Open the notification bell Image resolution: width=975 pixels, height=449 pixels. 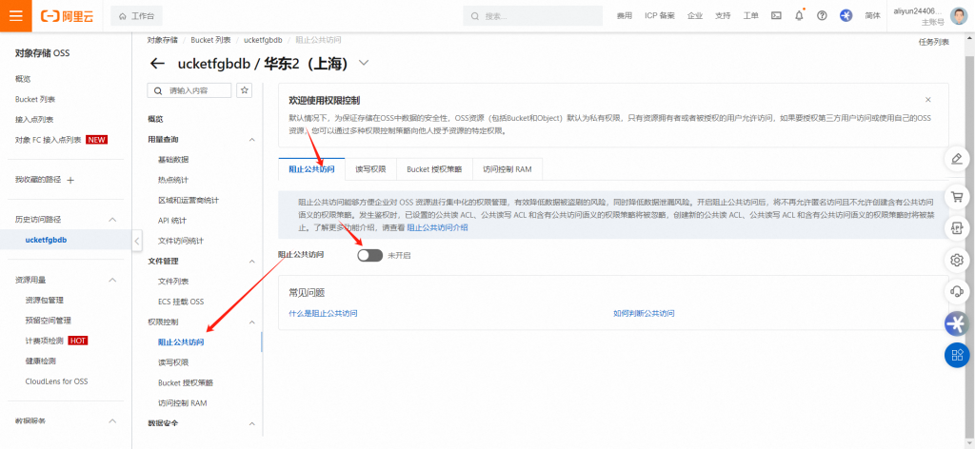(799, 16)
